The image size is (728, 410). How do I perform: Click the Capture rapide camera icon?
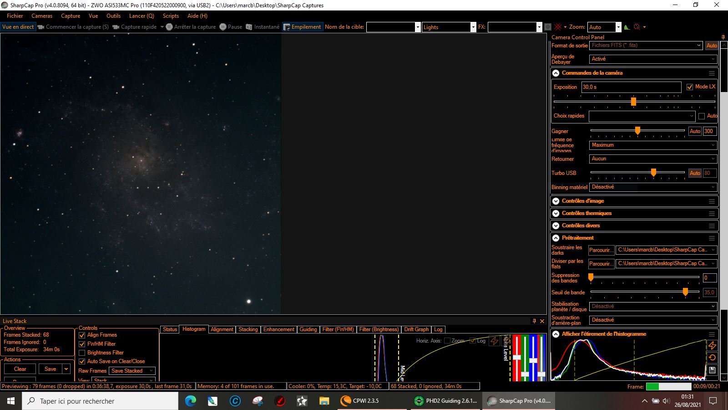116,27
